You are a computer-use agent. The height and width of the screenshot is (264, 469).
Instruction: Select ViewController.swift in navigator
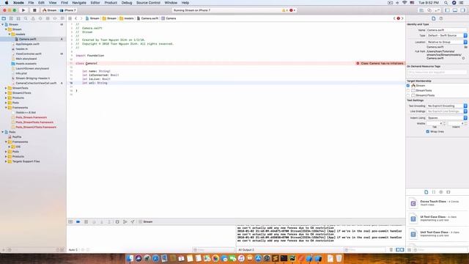tap(29, 54)
